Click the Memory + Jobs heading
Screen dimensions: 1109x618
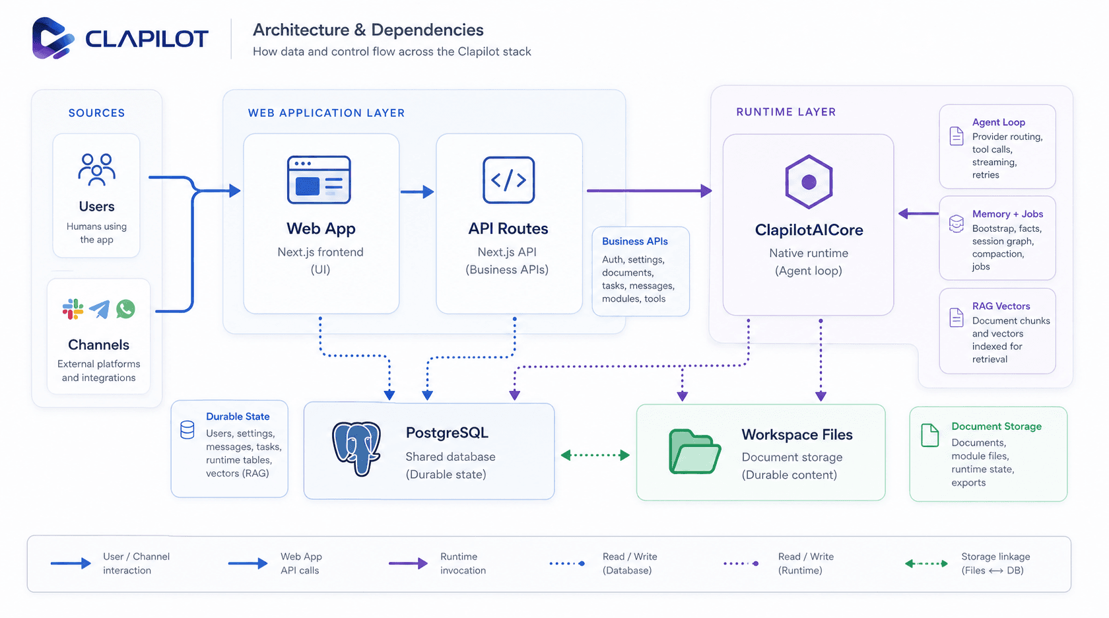[1008, 214]
